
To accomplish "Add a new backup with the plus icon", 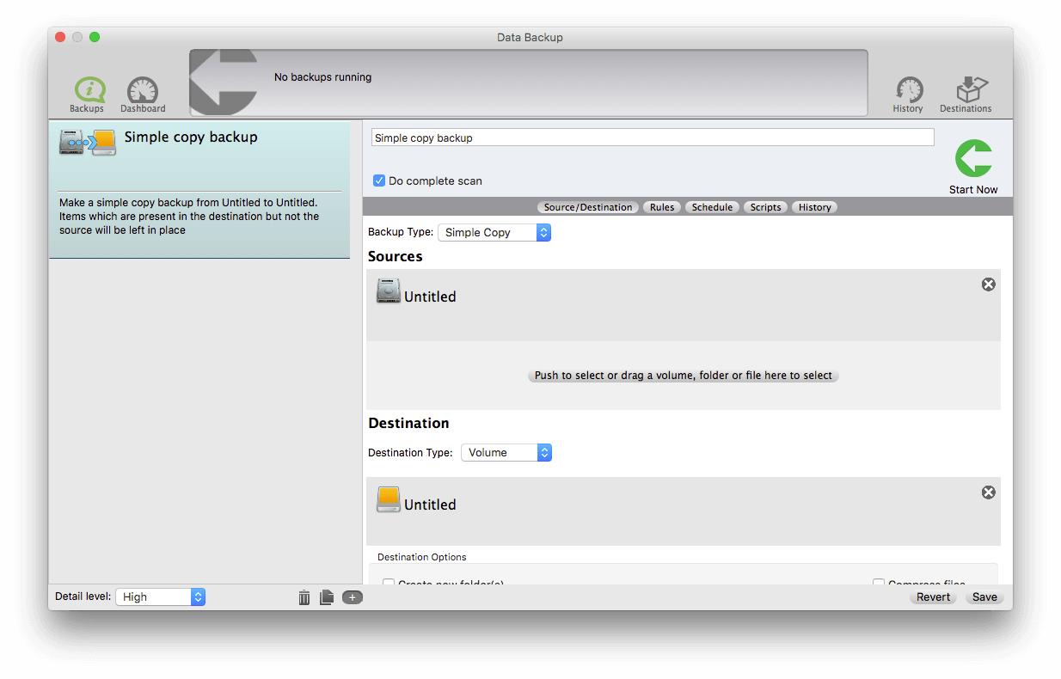I will [x=352, y=596].
